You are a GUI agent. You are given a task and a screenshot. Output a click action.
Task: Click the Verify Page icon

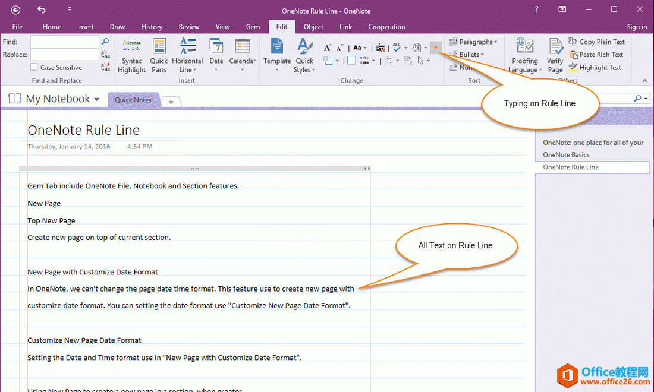point(555,48)
